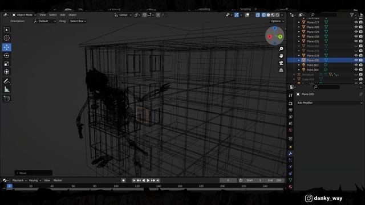Screen dimensions: 365x205
Task: Expand the Point.003 tree item
Action: [x=299, y=65]
